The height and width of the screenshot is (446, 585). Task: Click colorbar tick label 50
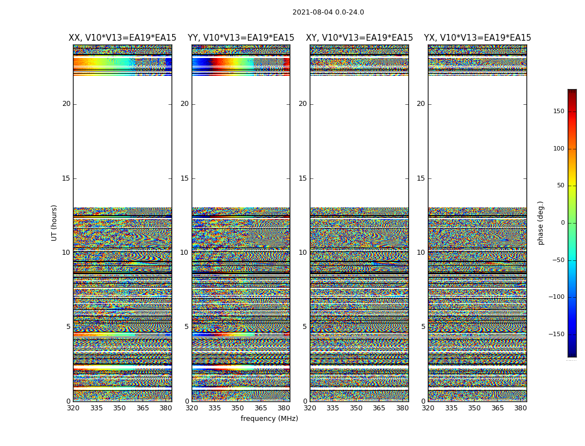(560, 186)
